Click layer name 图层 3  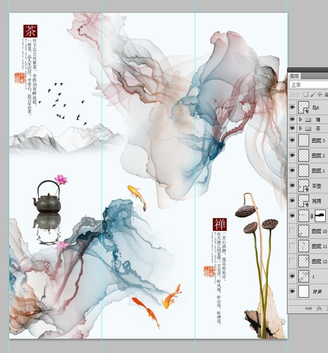point(318,141)
